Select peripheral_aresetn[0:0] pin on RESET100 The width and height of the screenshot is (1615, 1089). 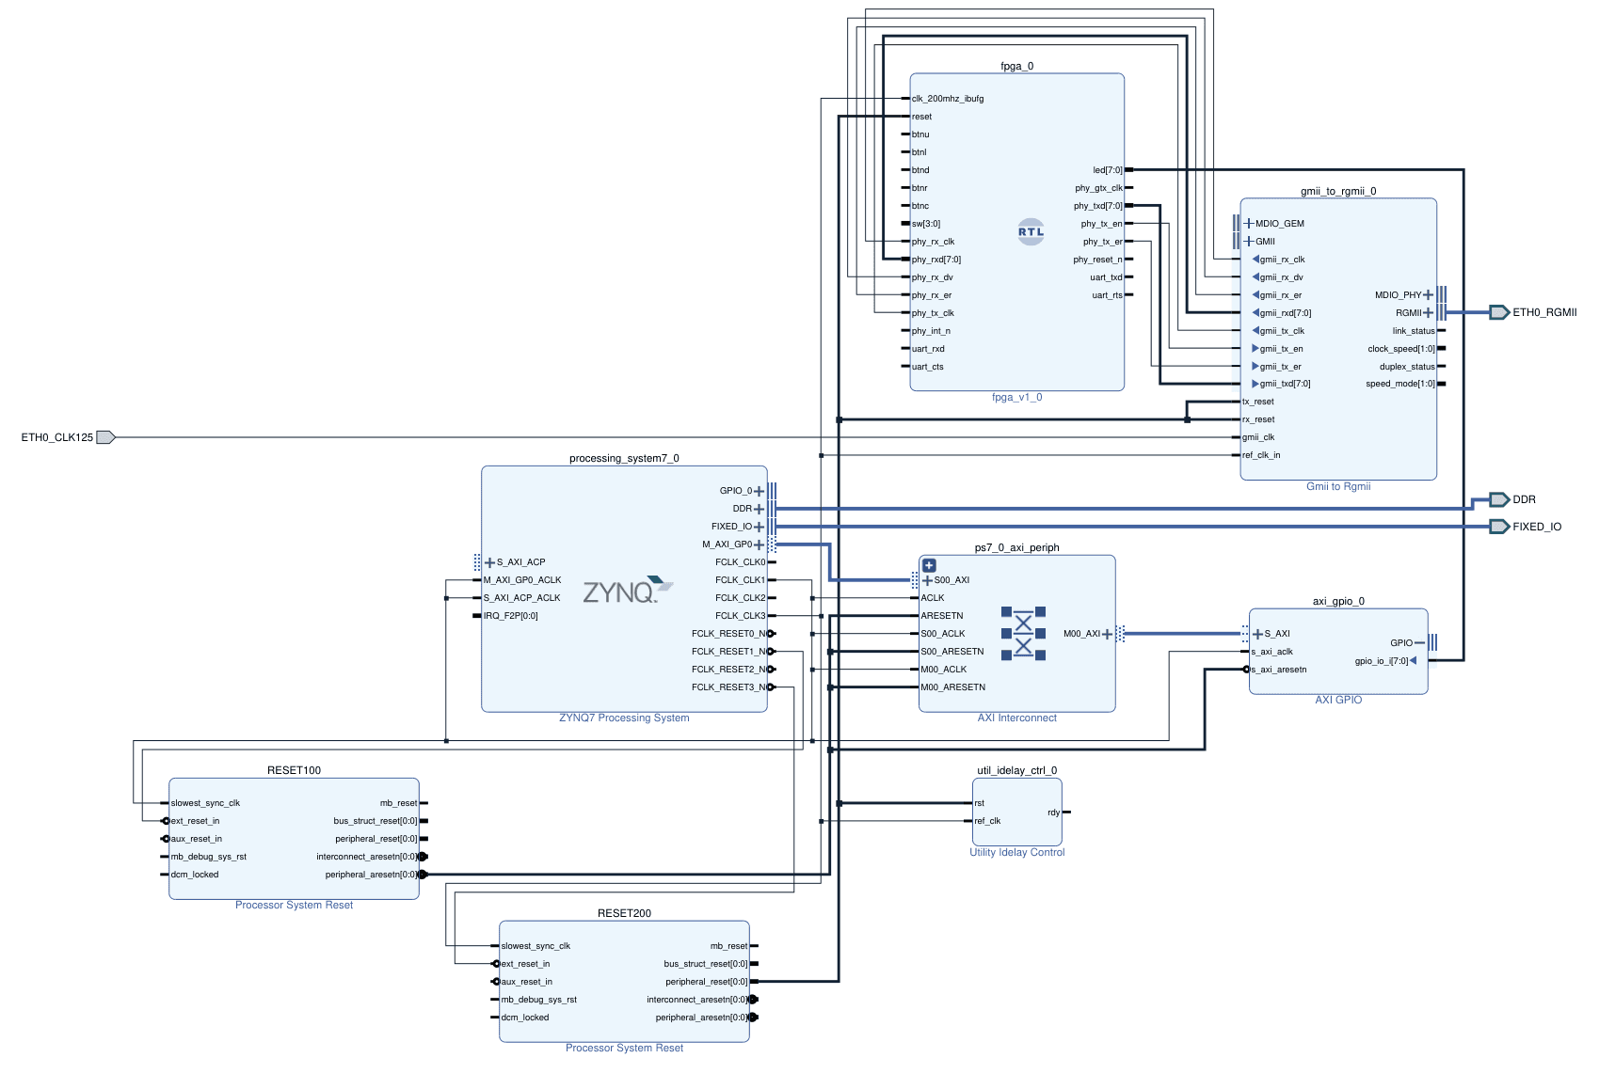tap(371, 875)
